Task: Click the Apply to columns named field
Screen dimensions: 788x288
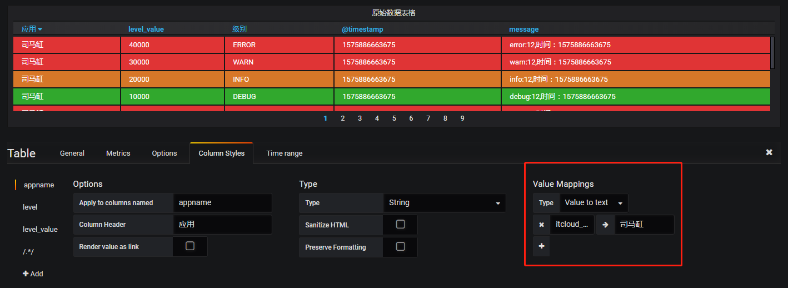Action: [x=222, y=203]
